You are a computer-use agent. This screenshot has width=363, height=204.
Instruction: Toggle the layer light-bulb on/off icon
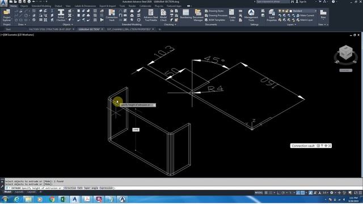280,11
